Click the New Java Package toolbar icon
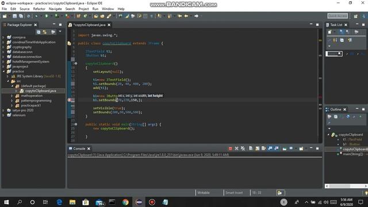368x207 pixels. 79,16
